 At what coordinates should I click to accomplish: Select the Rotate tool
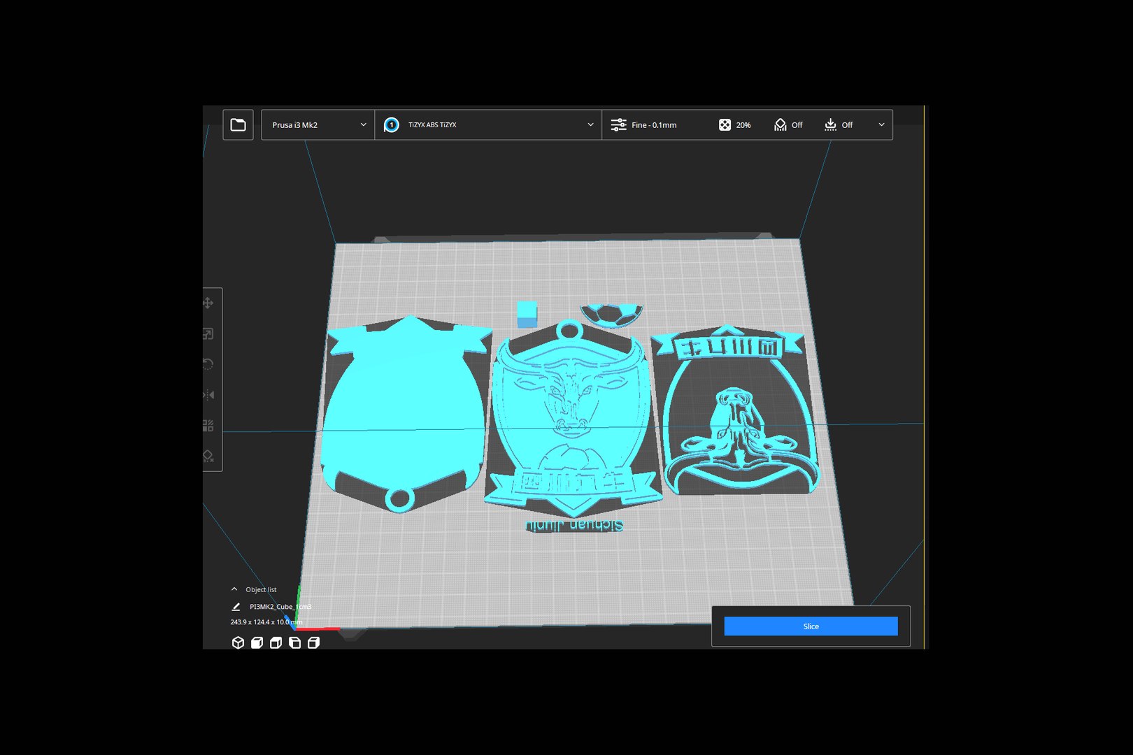tap(208, 364)
